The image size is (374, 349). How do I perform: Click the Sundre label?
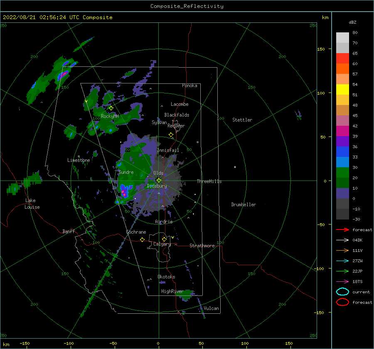pyautogui.click(x=126, y=172)
